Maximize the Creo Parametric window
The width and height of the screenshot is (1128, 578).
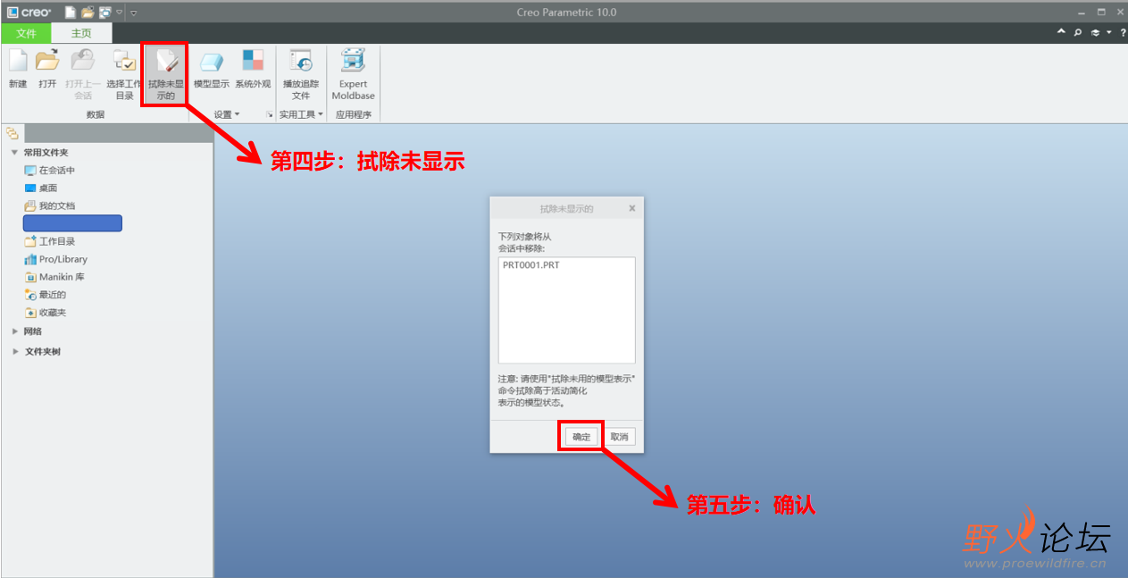(1101, 12)
